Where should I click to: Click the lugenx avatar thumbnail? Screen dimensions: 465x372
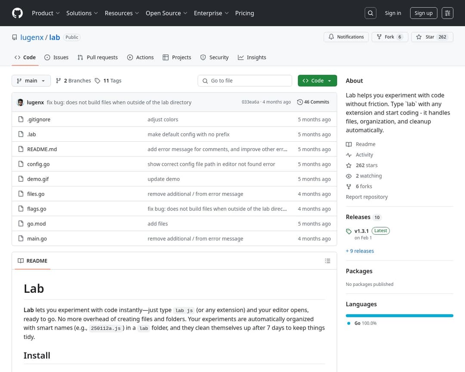point(21,102)
